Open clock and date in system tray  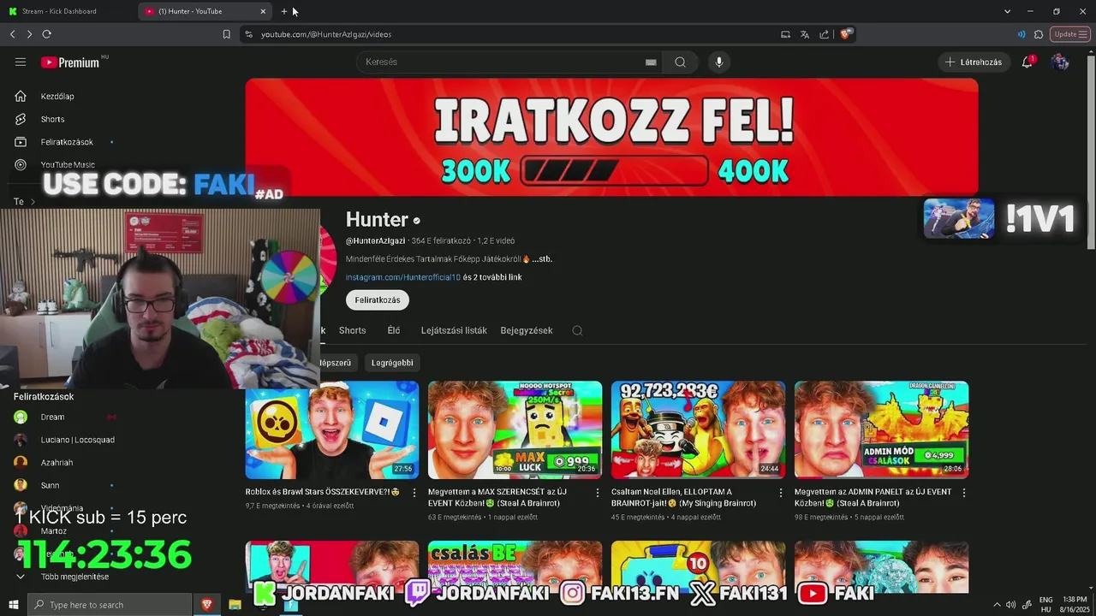pos(1075,605)
